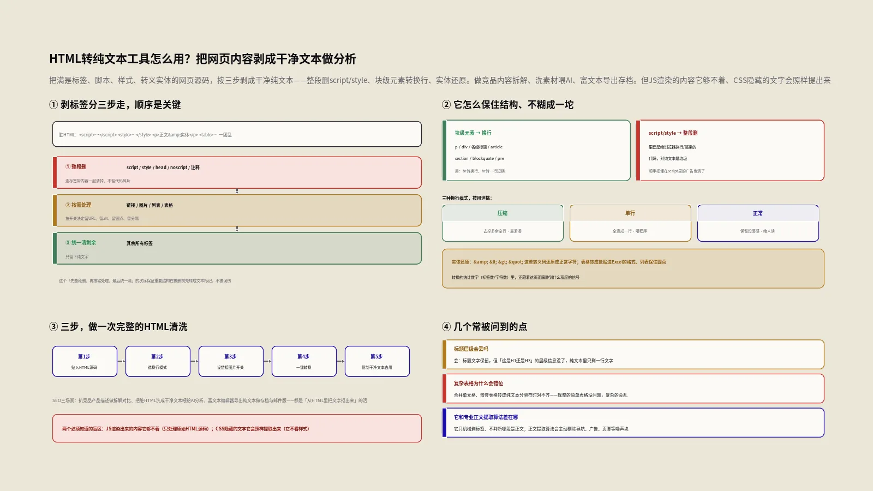Image resolution: width=873 pixels, height=491 pixels.
Task: Click the heading ① 剥标签分三步走，顺序是关键
Action: click(115, 105)
